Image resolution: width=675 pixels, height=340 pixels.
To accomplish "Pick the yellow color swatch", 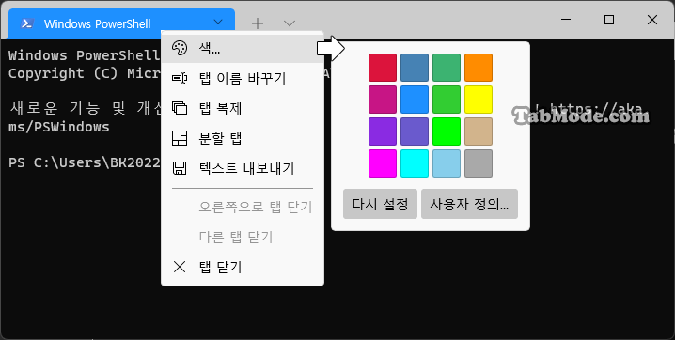I will 479,100.
